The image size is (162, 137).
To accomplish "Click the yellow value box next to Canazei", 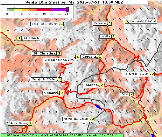I will pos(62,93).
